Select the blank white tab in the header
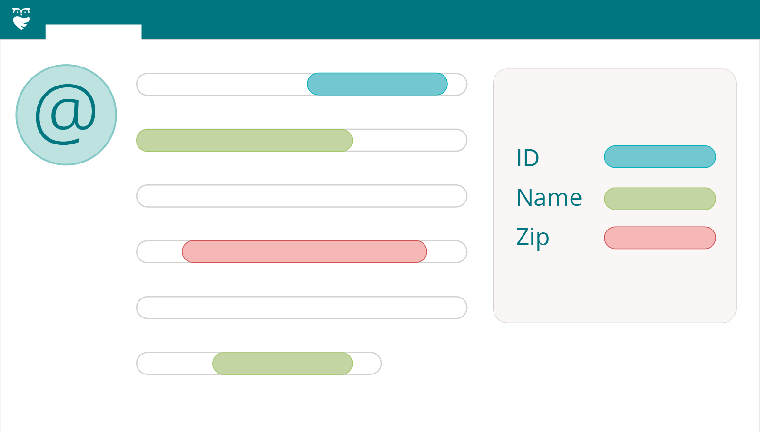The image size is (760, 432). 93,32
